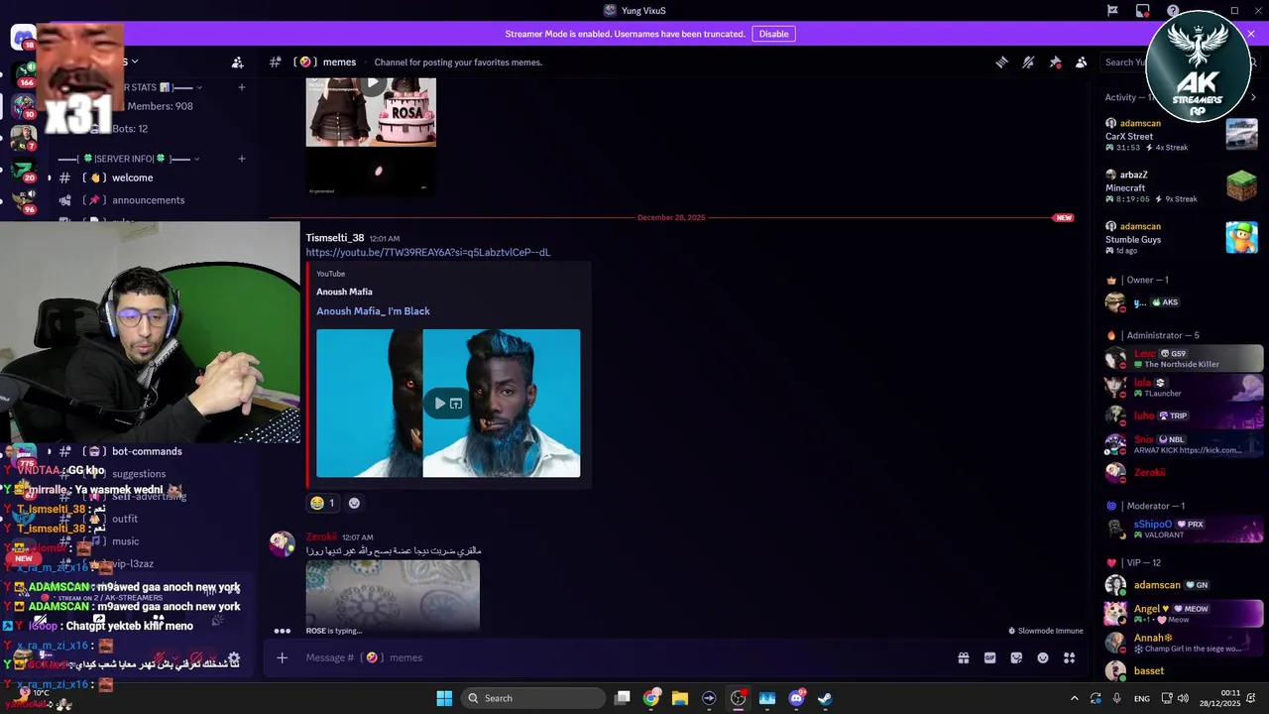The width and height of the screenshot is (1269, 714).
Task: Open VIP member Angel profile
Action: tap(1182, 614)
